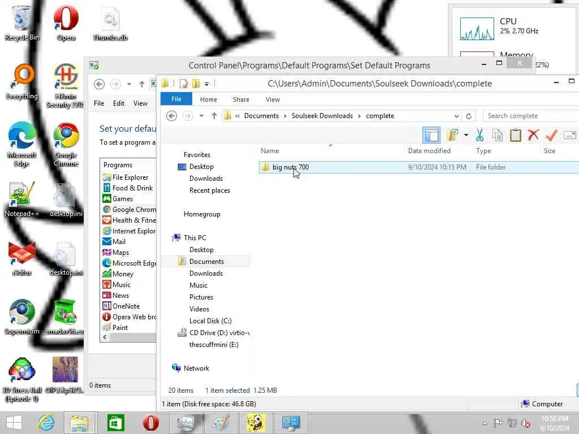579x434 pixels.
Task: Click the Up arrow in Explorer navigation
Action: pyautogui.click(x=214, y=116)
